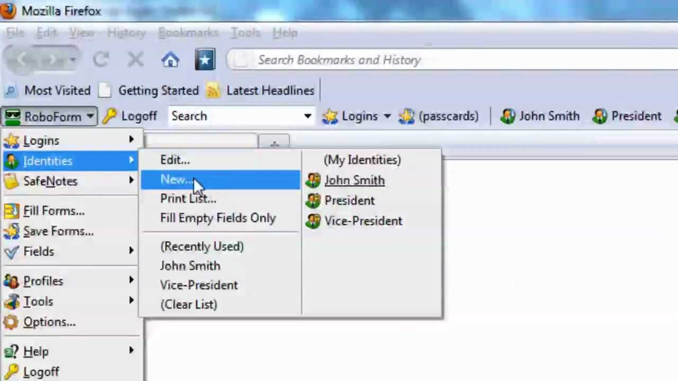Image resolution: width=678 pixels, height=381 pixels.
Task: Open the File menu
Action: tap(15, 33)
